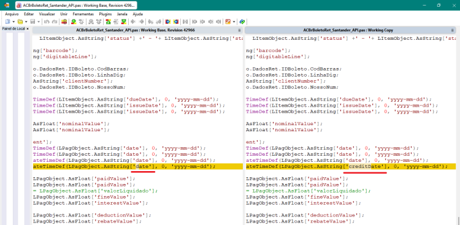Click the first grayed icon right of separator
The height and width of the screenshot is (225, 460).
[194, 21]
